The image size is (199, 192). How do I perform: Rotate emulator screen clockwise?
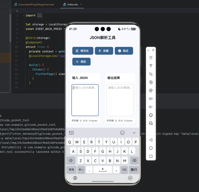151,90
